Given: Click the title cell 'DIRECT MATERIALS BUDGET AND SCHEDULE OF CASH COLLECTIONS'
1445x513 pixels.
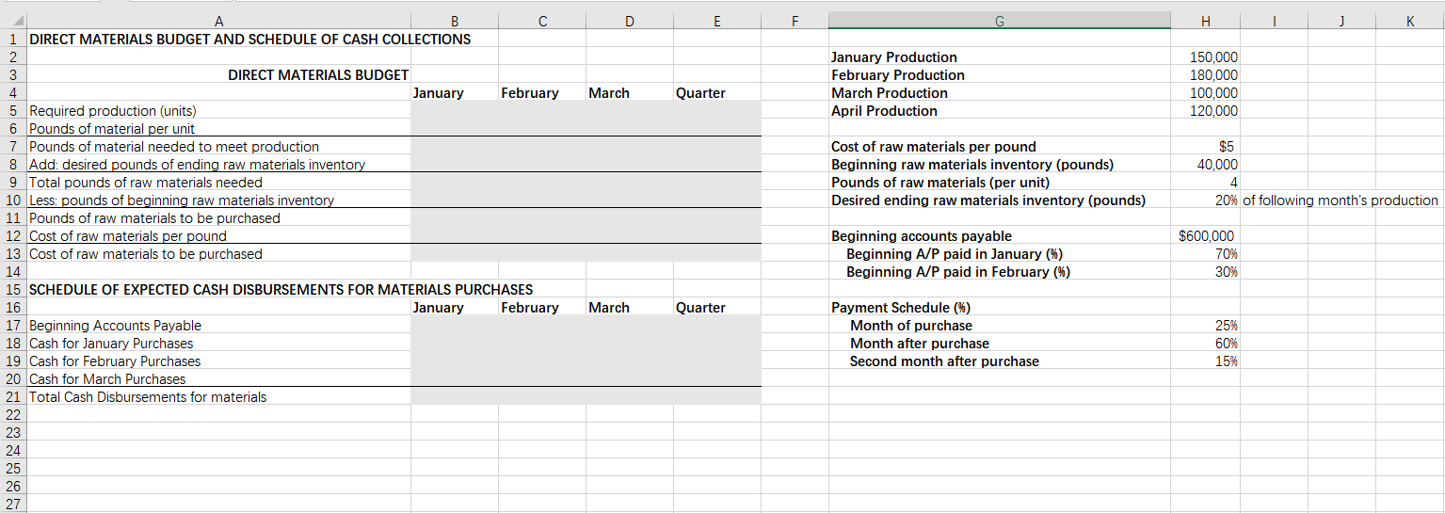Looking at the screenshot, I should click(250, 40).
